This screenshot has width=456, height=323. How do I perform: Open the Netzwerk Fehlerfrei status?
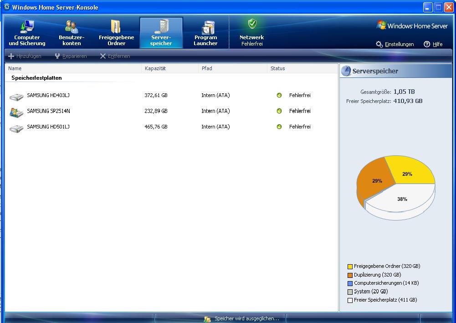tap(252, 33)
